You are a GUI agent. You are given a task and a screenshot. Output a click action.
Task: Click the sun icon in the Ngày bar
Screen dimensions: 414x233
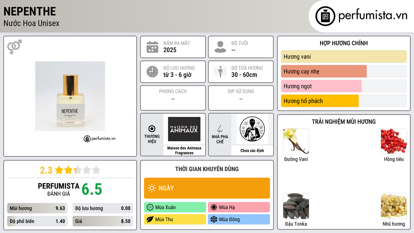(152, 188)
